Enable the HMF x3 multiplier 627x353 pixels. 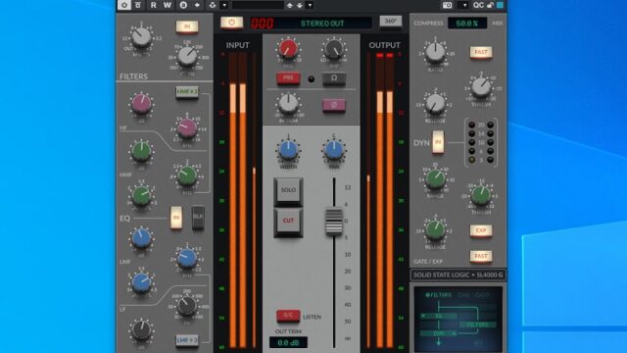point(187,91)
